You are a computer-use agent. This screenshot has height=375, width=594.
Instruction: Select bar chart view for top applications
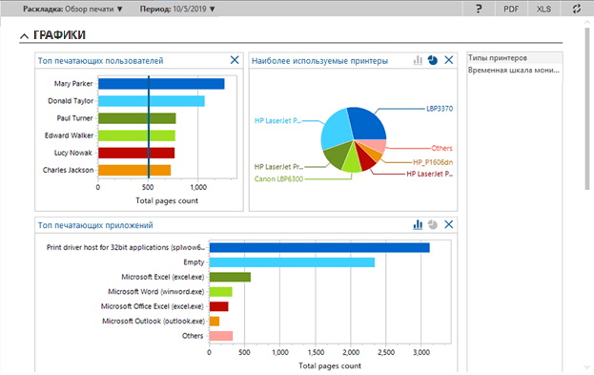[x=418, y=224]
